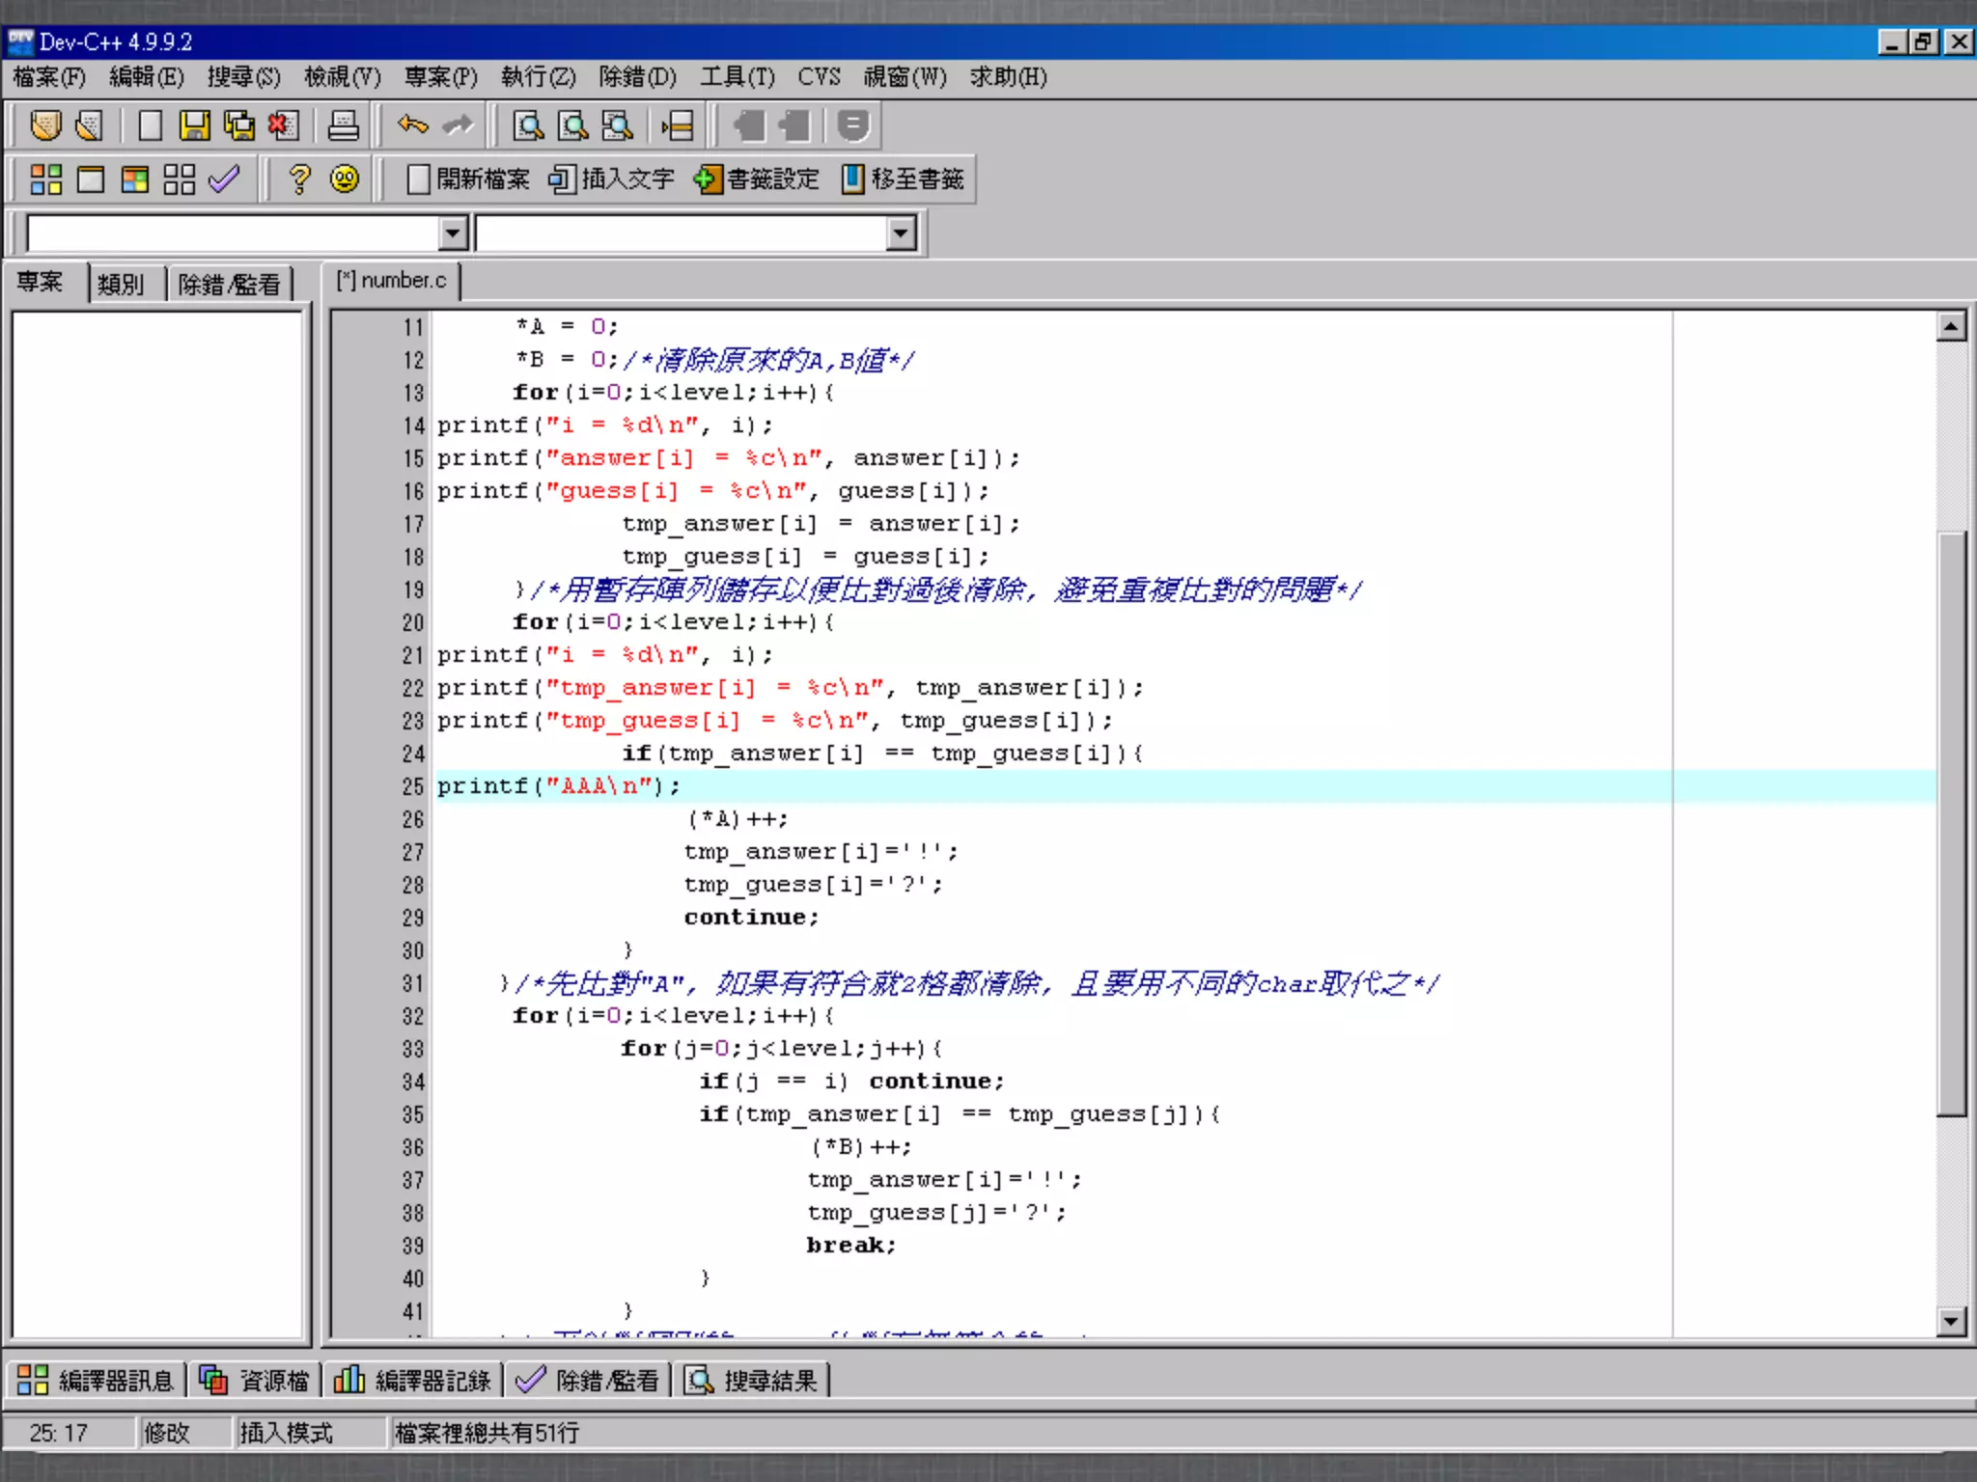Select the number.c editor tab
Screen dimensions: 1977x1482
392,281
